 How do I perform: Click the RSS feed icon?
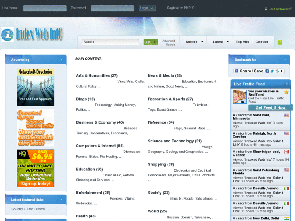click(x=280, y=42)
